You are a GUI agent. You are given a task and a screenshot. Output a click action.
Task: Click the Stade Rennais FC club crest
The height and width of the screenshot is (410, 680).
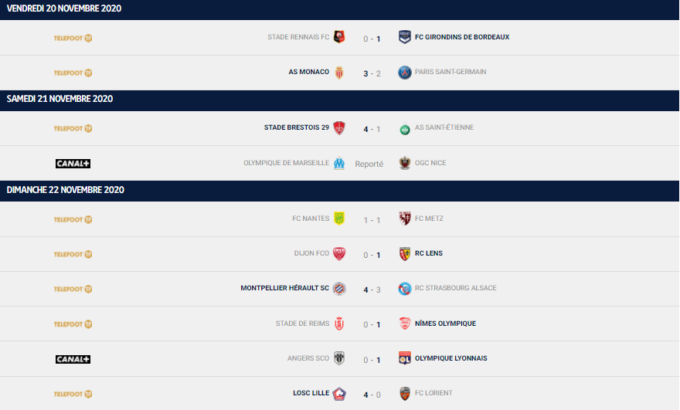click(x=339, y=37)
